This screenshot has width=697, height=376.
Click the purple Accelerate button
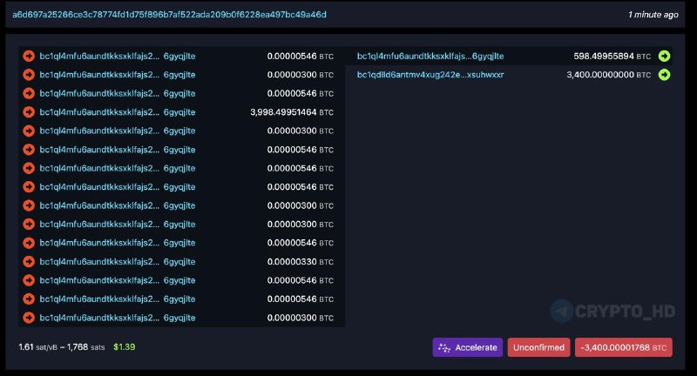click(468, 347)
